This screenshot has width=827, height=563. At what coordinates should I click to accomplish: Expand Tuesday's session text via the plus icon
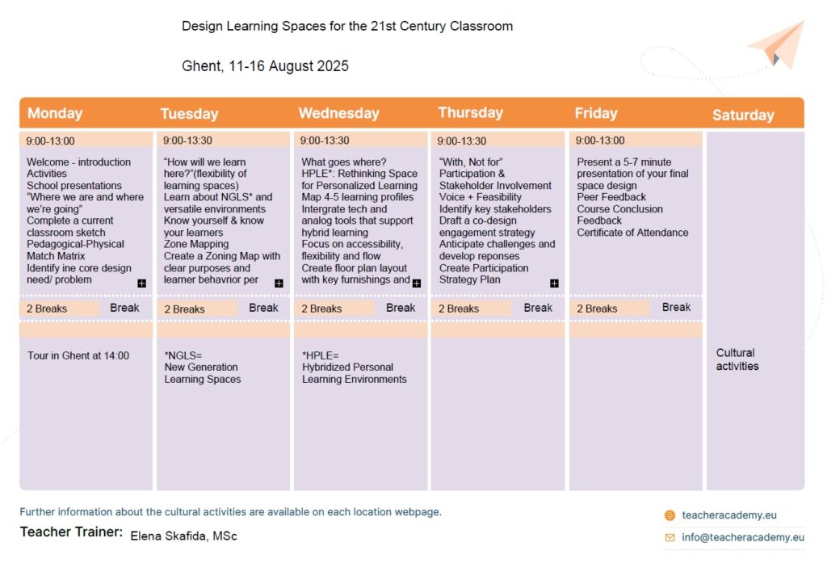pyautogui.click(x=279, y=284)
